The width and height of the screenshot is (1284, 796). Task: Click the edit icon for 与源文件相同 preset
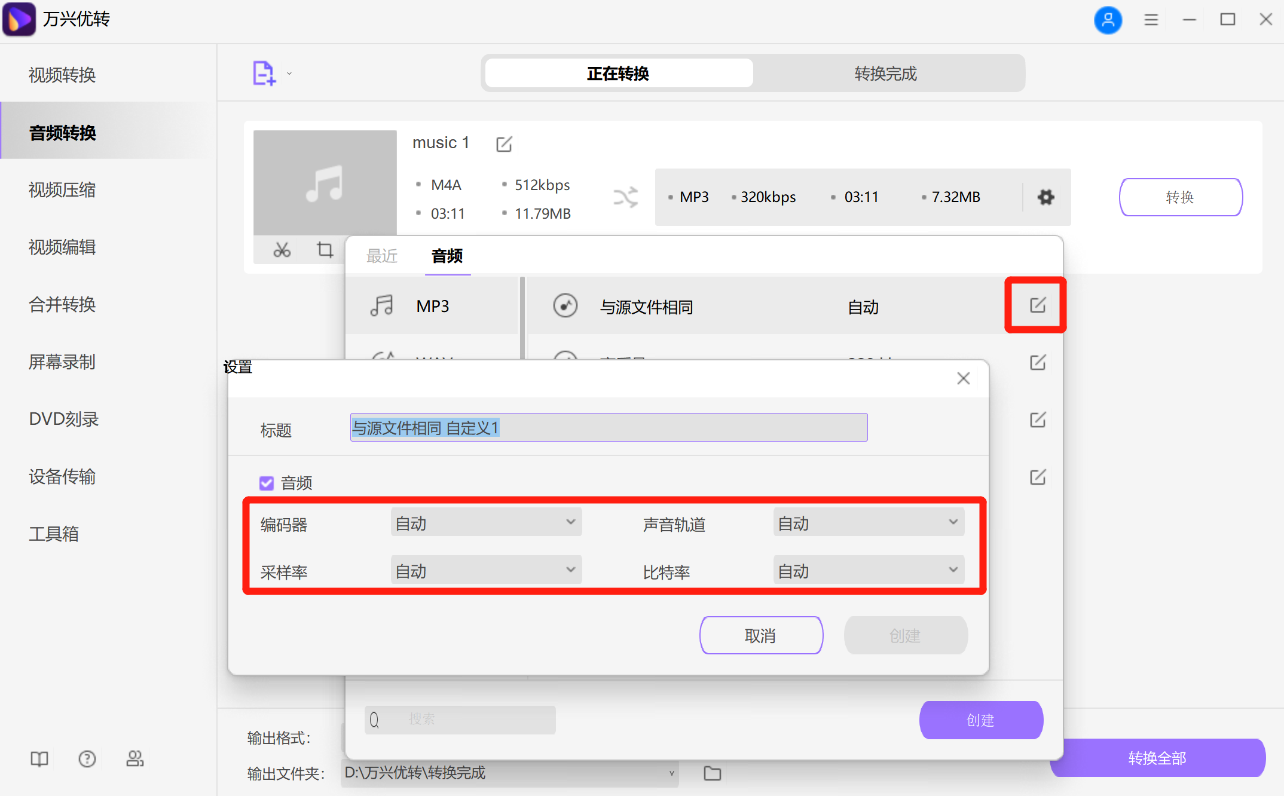[1036, 305]
